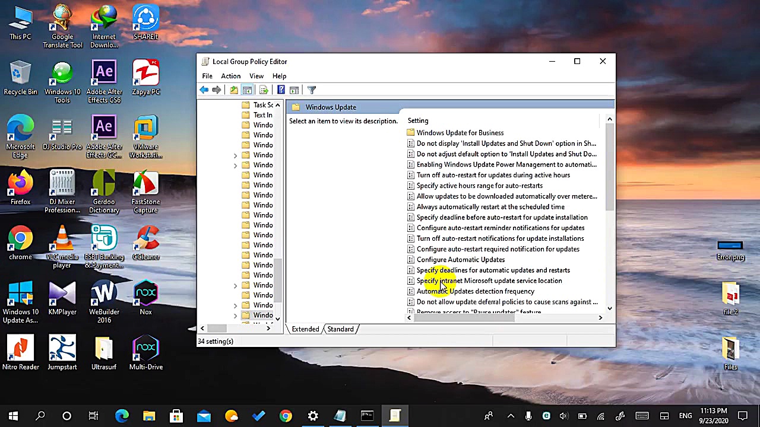760x427 pixels.
Task: Click the Windows Update folder icon in the header
Action: click(296, 107)
